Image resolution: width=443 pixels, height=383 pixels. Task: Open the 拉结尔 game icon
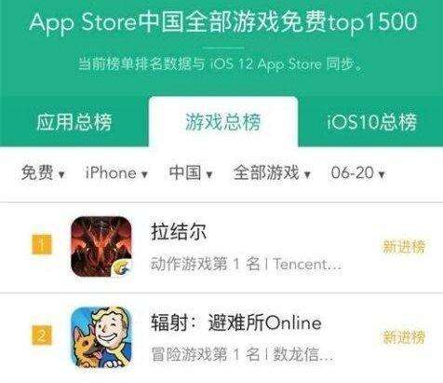[x=101, y=246]
